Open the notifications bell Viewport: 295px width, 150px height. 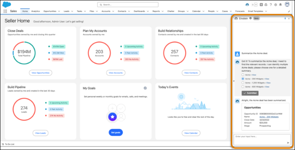(x=280, y=5)
